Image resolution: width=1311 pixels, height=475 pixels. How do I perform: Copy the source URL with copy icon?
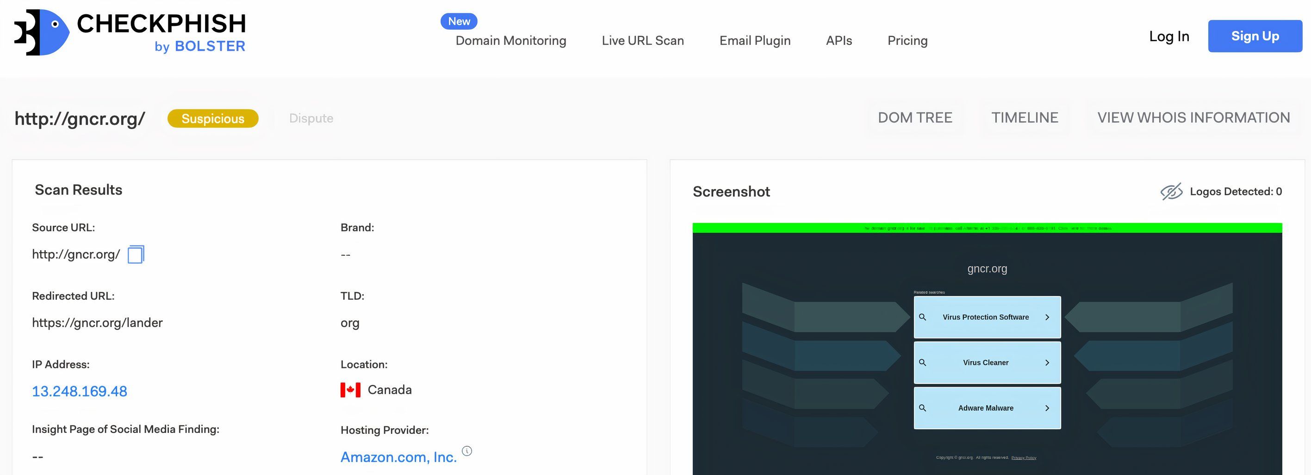[136, 254]
